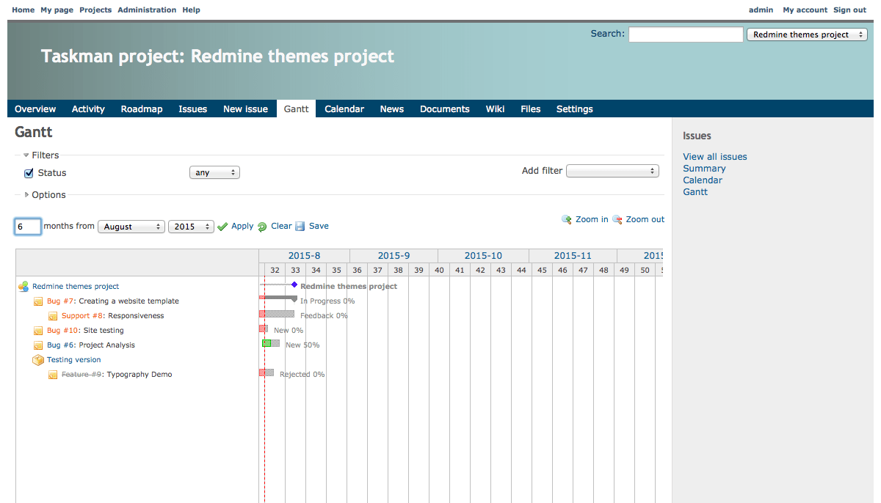Open Projects in top menu

pos(95,10)
